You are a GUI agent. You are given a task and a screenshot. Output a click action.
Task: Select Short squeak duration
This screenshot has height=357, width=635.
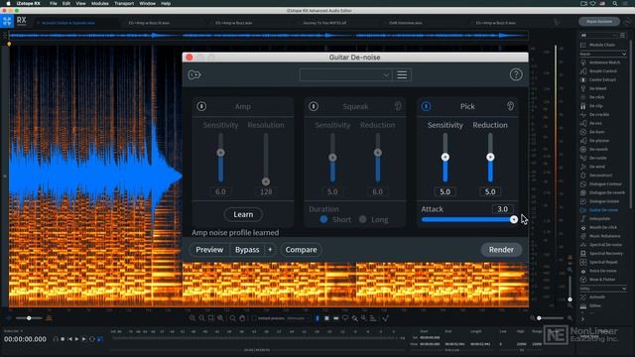click(323, 219)
